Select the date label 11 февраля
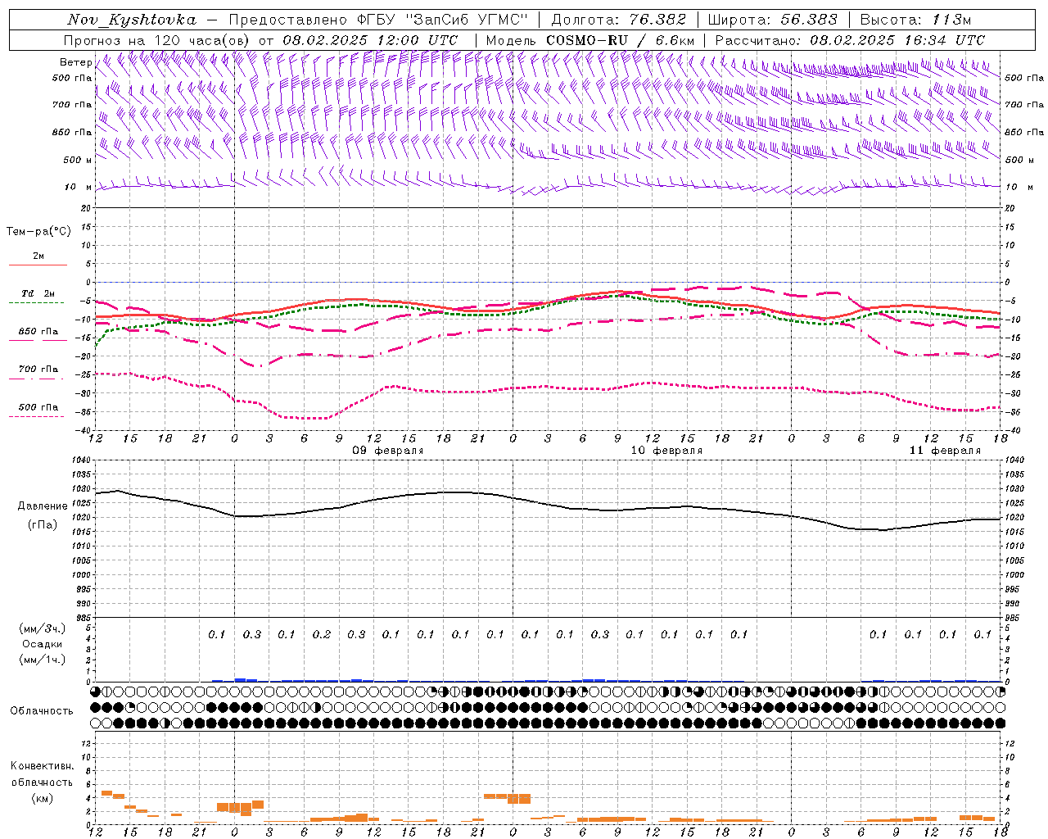 click(945, 451)
